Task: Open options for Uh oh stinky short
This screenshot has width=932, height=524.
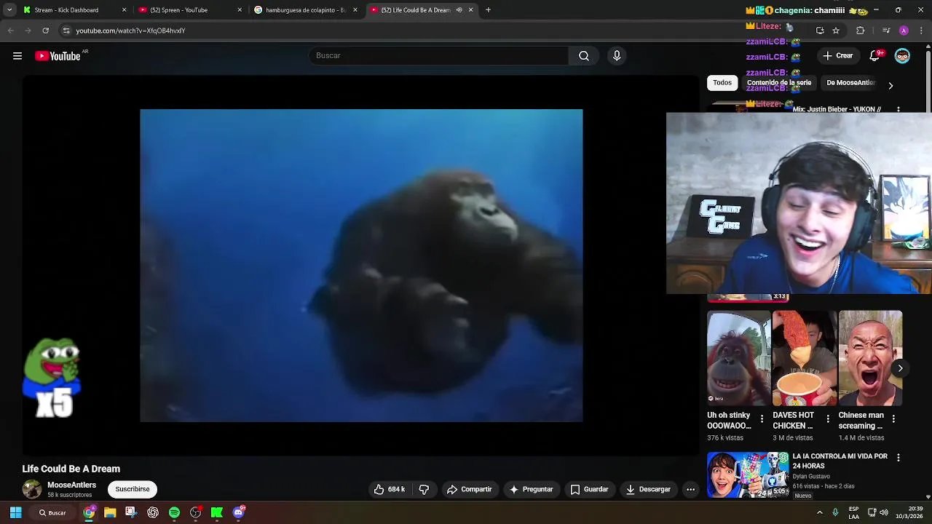Action: 762,419
